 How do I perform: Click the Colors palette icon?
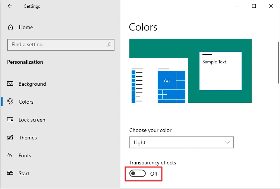pos(10,101)
